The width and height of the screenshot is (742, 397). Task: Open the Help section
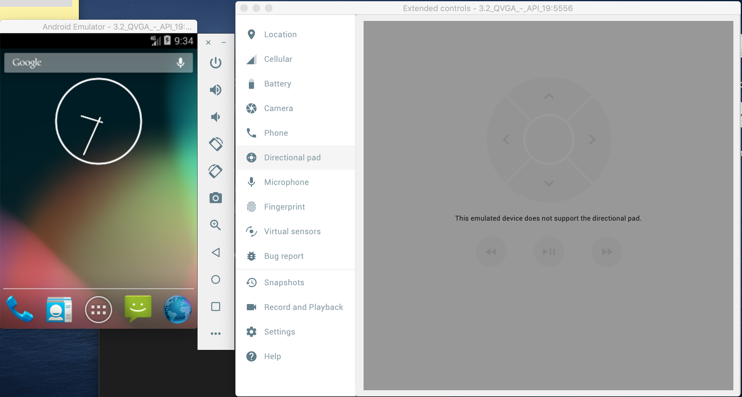[x=272, y=356]
